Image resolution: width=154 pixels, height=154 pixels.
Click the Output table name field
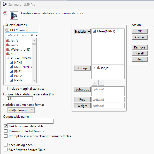coord(30,121)
